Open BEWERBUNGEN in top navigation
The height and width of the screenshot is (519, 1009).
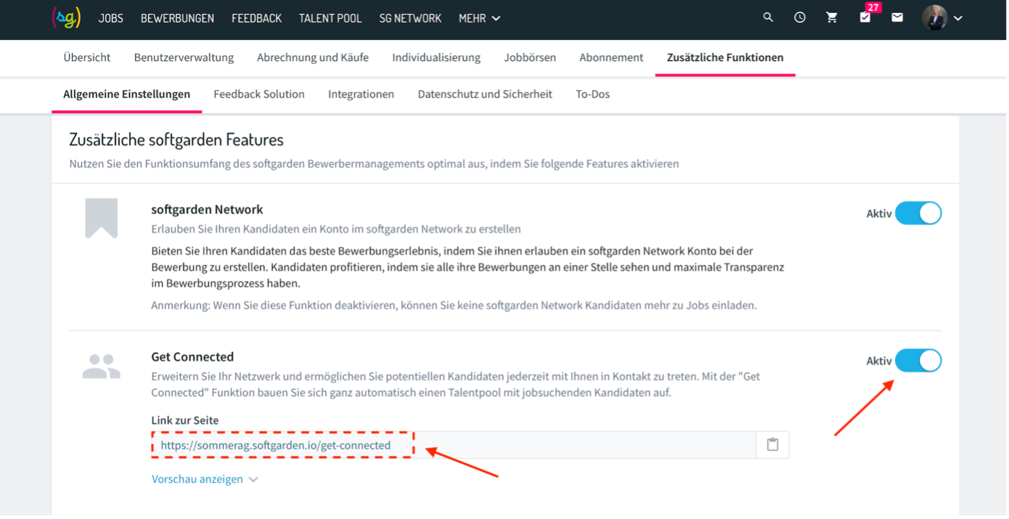[x=177, y=18]
